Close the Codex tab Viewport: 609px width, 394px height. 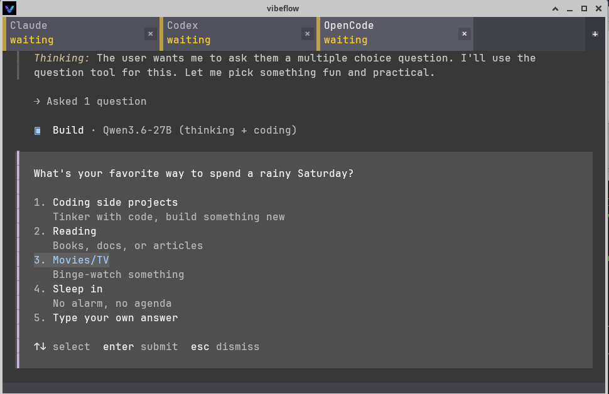pyautogui.click(x=307, y=34)
